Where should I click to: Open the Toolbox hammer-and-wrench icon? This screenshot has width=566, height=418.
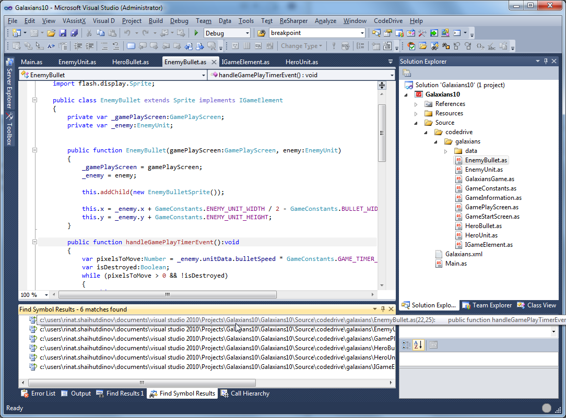[x=422, y=33]
